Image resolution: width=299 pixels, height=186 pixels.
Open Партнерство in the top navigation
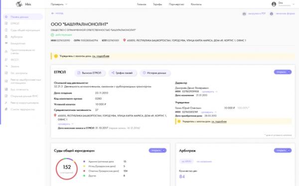[x=176, y=4]
